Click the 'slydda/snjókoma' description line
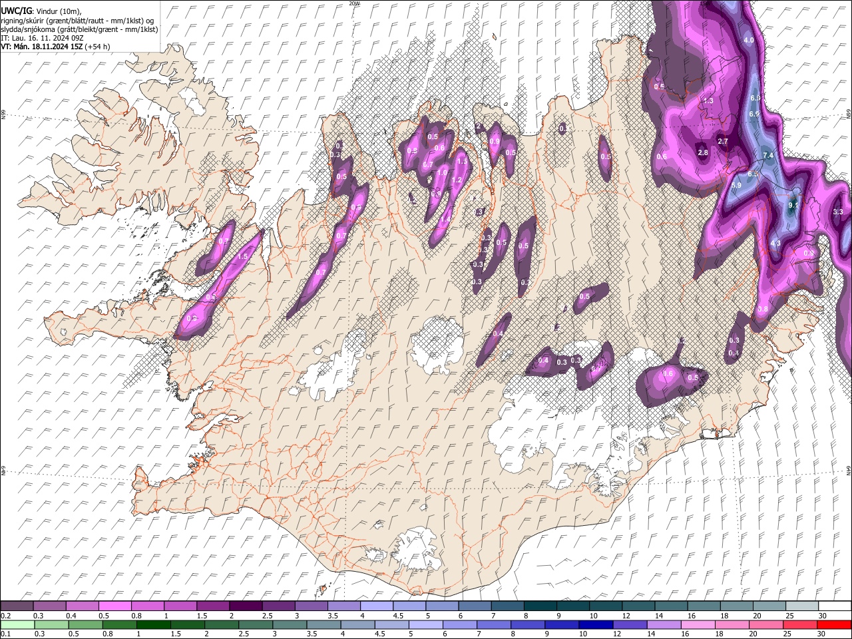Screen dimensions: 852x639 [x=79, y=29]
